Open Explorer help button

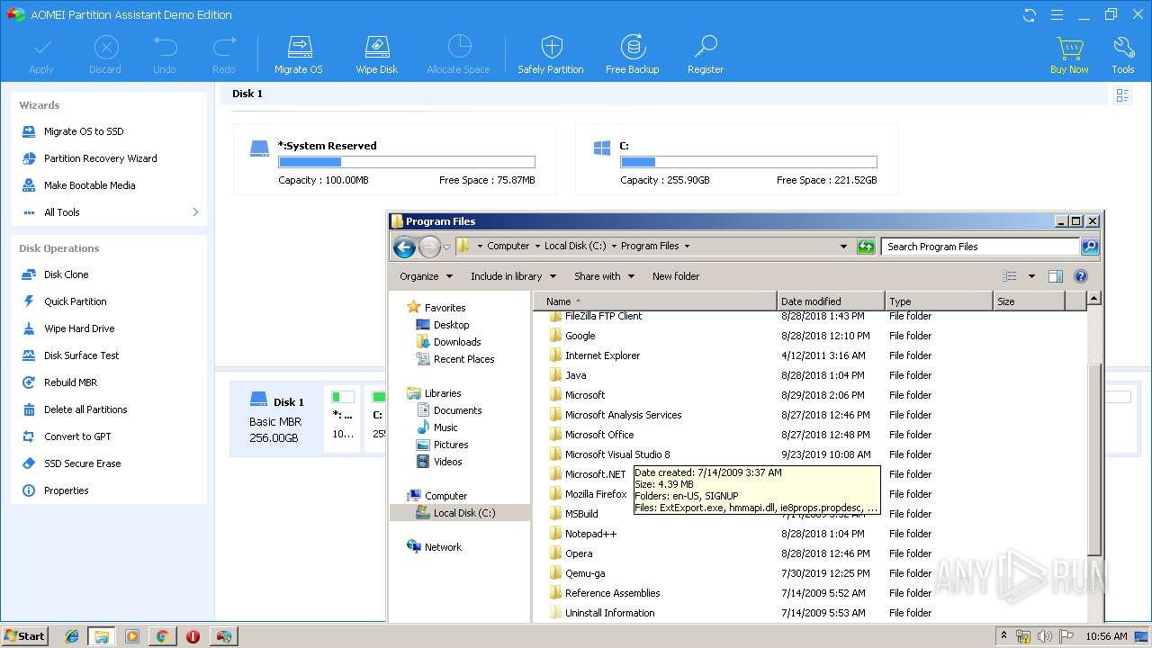click(x=1081, y=276)
